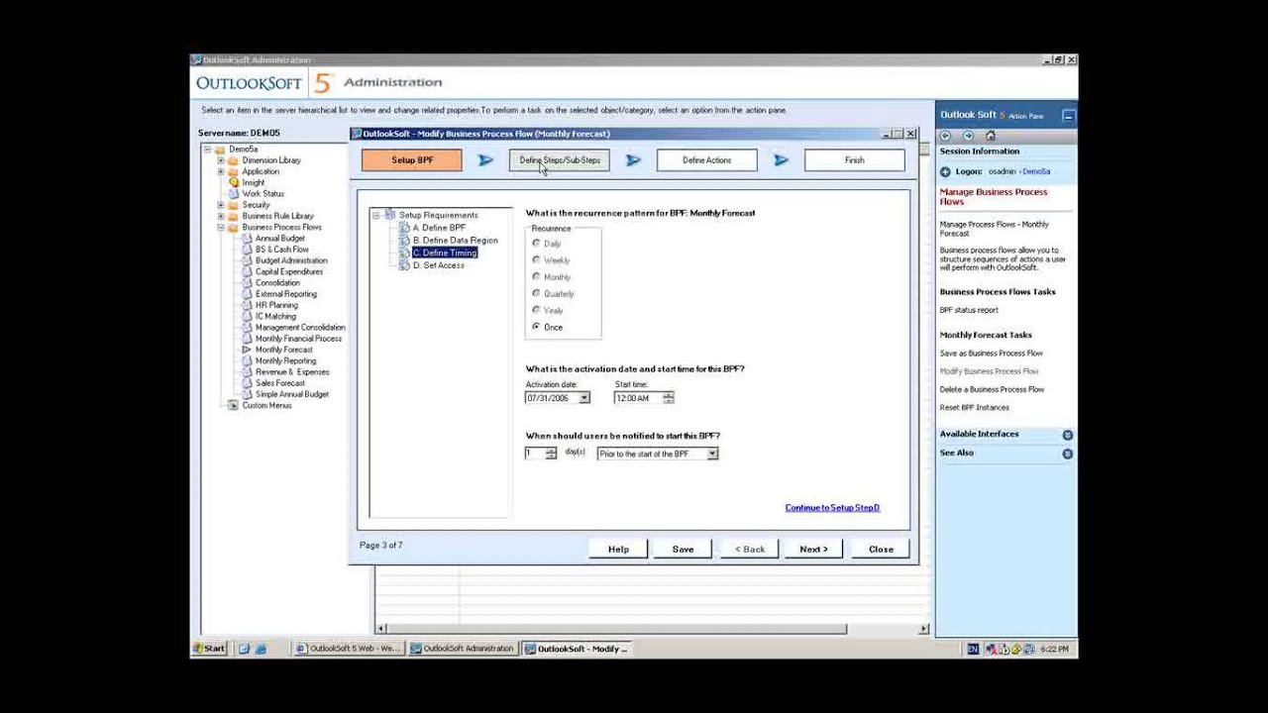The image size is (1268, 713).
Task: Click the action pane Back arrow icon
Action: click(945, 136)
